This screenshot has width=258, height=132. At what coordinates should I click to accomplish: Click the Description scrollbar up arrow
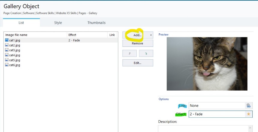click(x=250, y=128)
